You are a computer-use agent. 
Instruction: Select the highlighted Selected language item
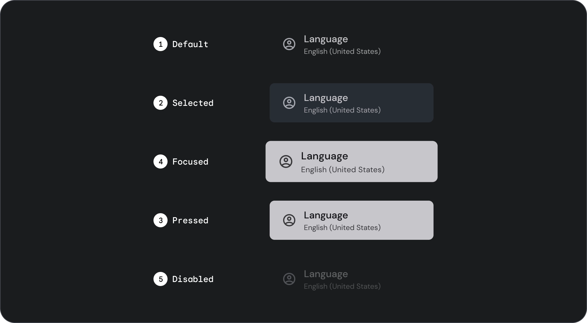point(352,103)
